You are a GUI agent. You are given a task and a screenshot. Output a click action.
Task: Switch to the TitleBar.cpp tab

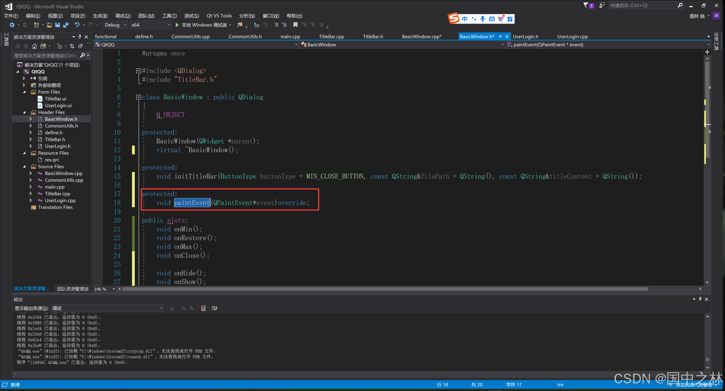point(332,37)
